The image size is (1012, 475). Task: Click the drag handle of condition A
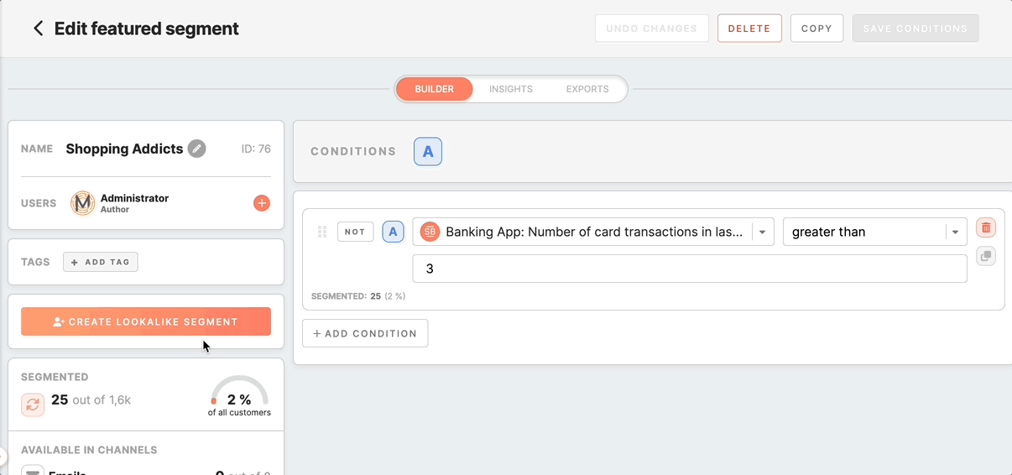[x=321, y=232]
